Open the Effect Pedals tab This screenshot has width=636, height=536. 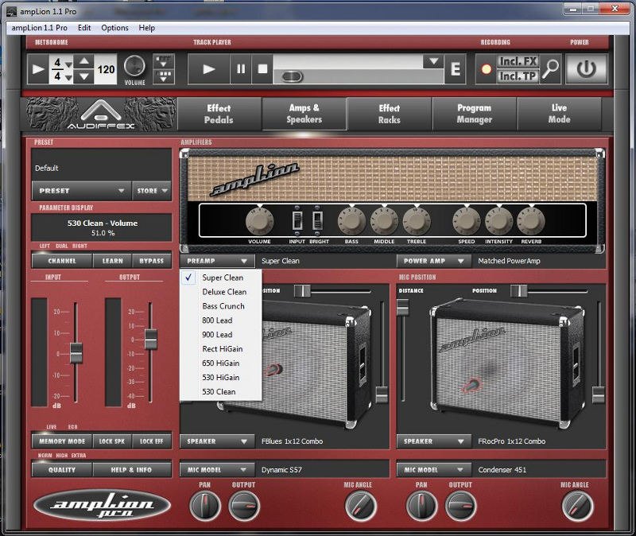pos(219,114)
